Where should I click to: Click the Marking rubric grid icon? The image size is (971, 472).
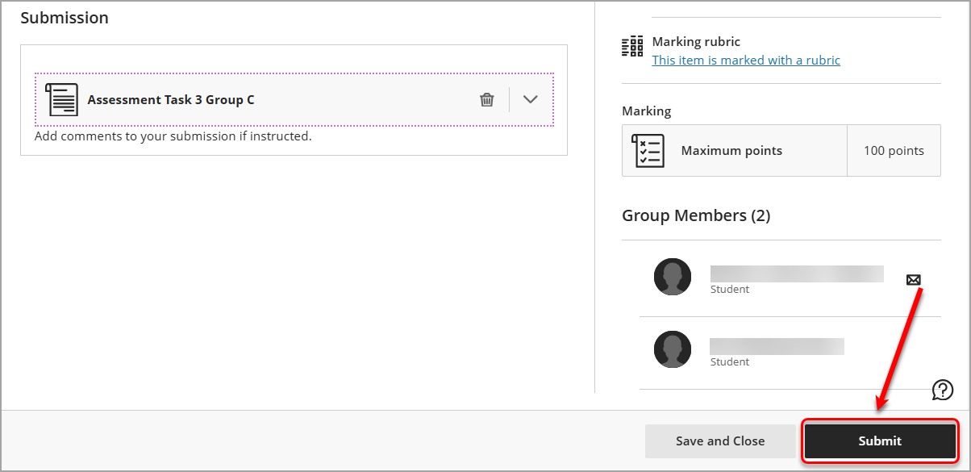(633, 45)
